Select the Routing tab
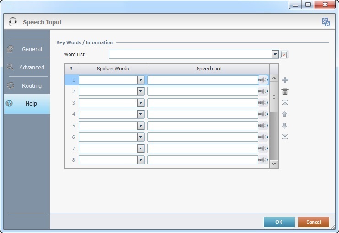Image resolution: width=339 pixels, height=233 pixels. (x=27, y=85)
